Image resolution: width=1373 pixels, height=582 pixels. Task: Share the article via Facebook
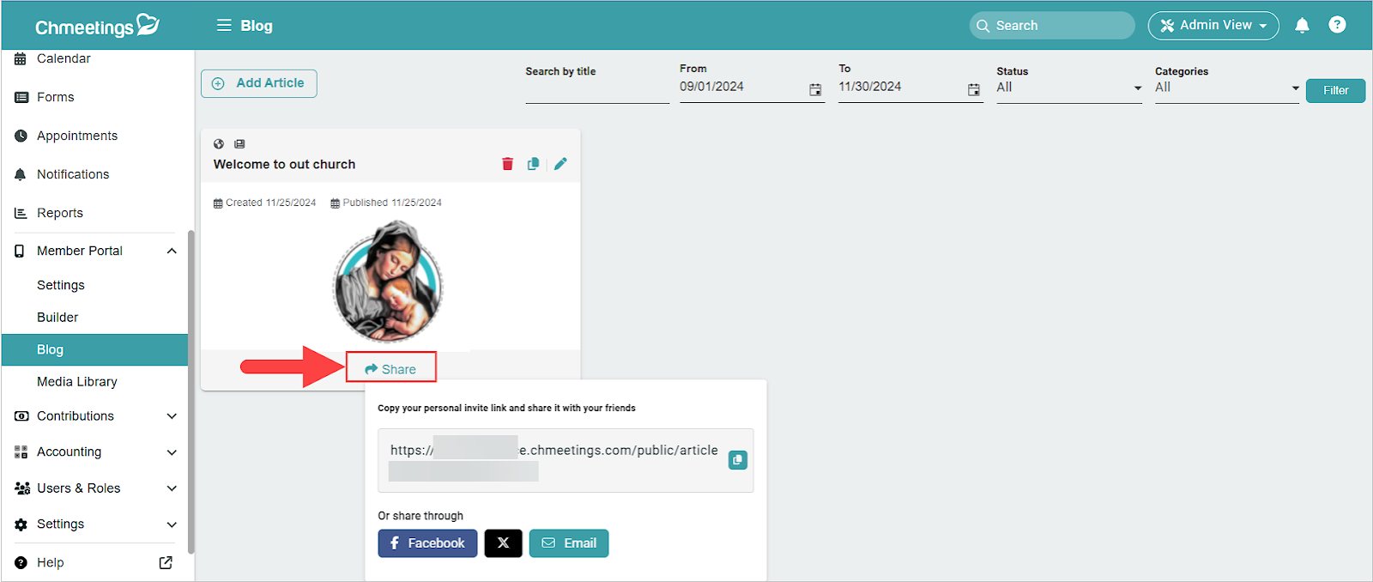[427, 543]
